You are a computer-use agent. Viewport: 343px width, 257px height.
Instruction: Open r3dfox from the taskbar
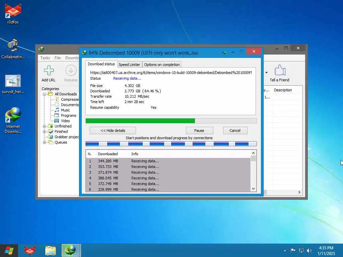30,250
